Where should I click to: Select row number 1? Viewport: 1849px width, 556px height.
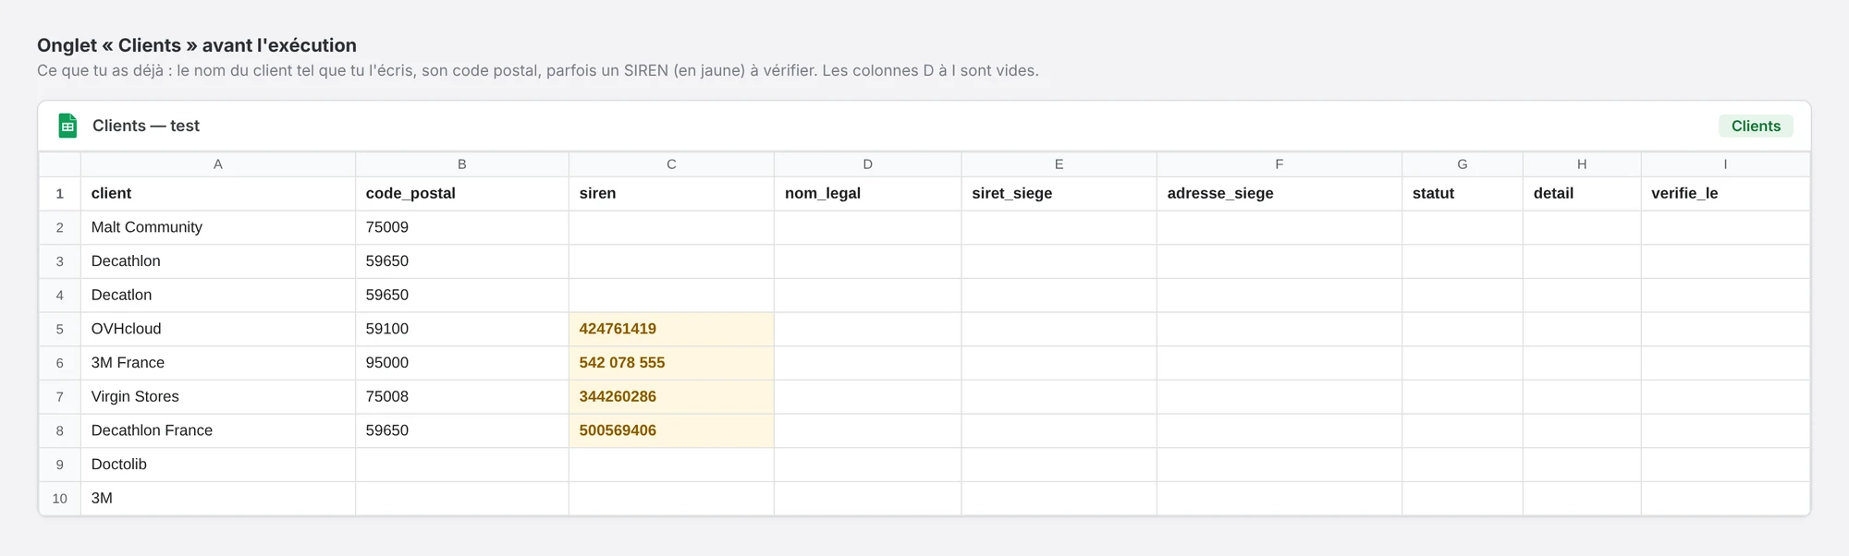click(x=60, y=194)
